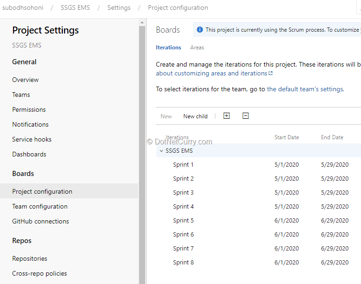
Task: Click Sprint 1 start date 5/1/2020
Action: click(x=287, y=165)
